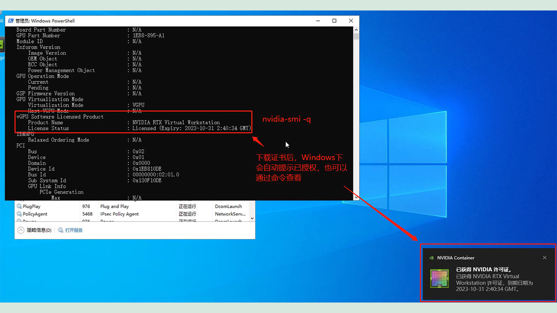Screen dimensions: 557x313
Task: Close the PowerShell window
Action: point(351,21)
